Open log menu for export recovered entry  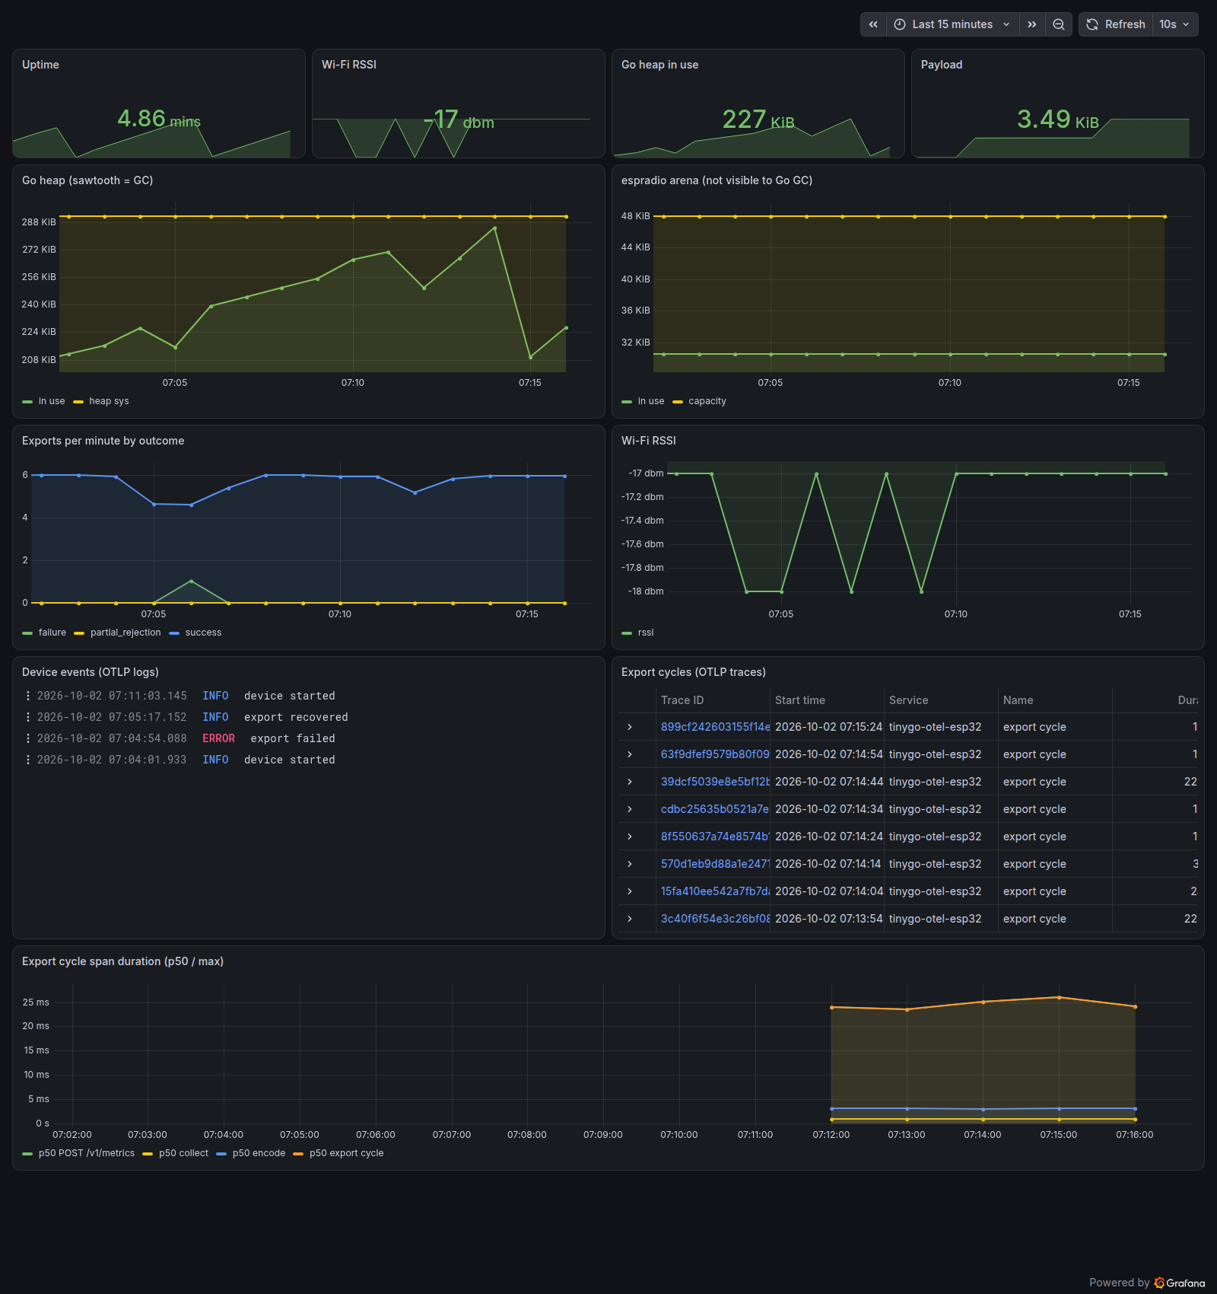point(28,717)
